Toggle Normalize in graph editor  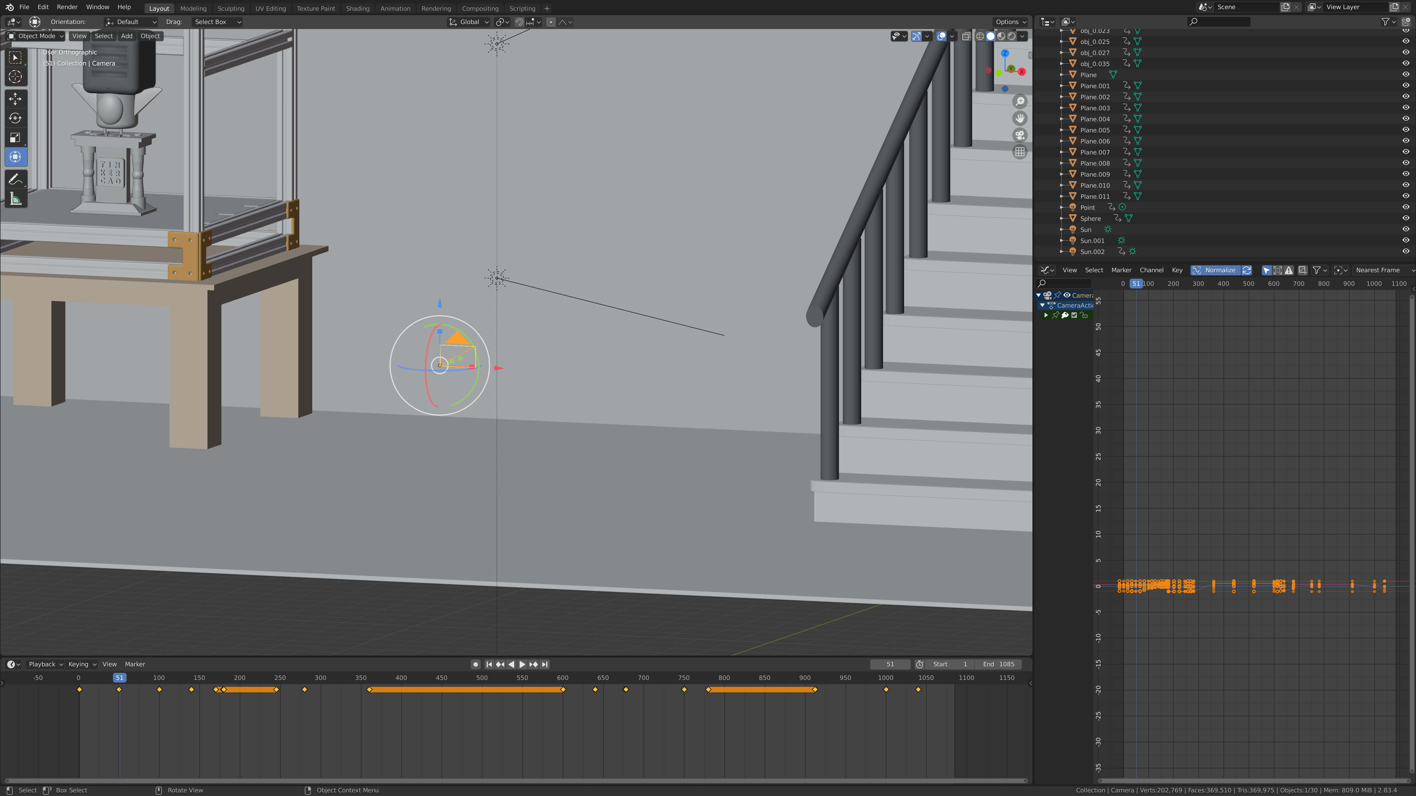(x=1215, y=270)
